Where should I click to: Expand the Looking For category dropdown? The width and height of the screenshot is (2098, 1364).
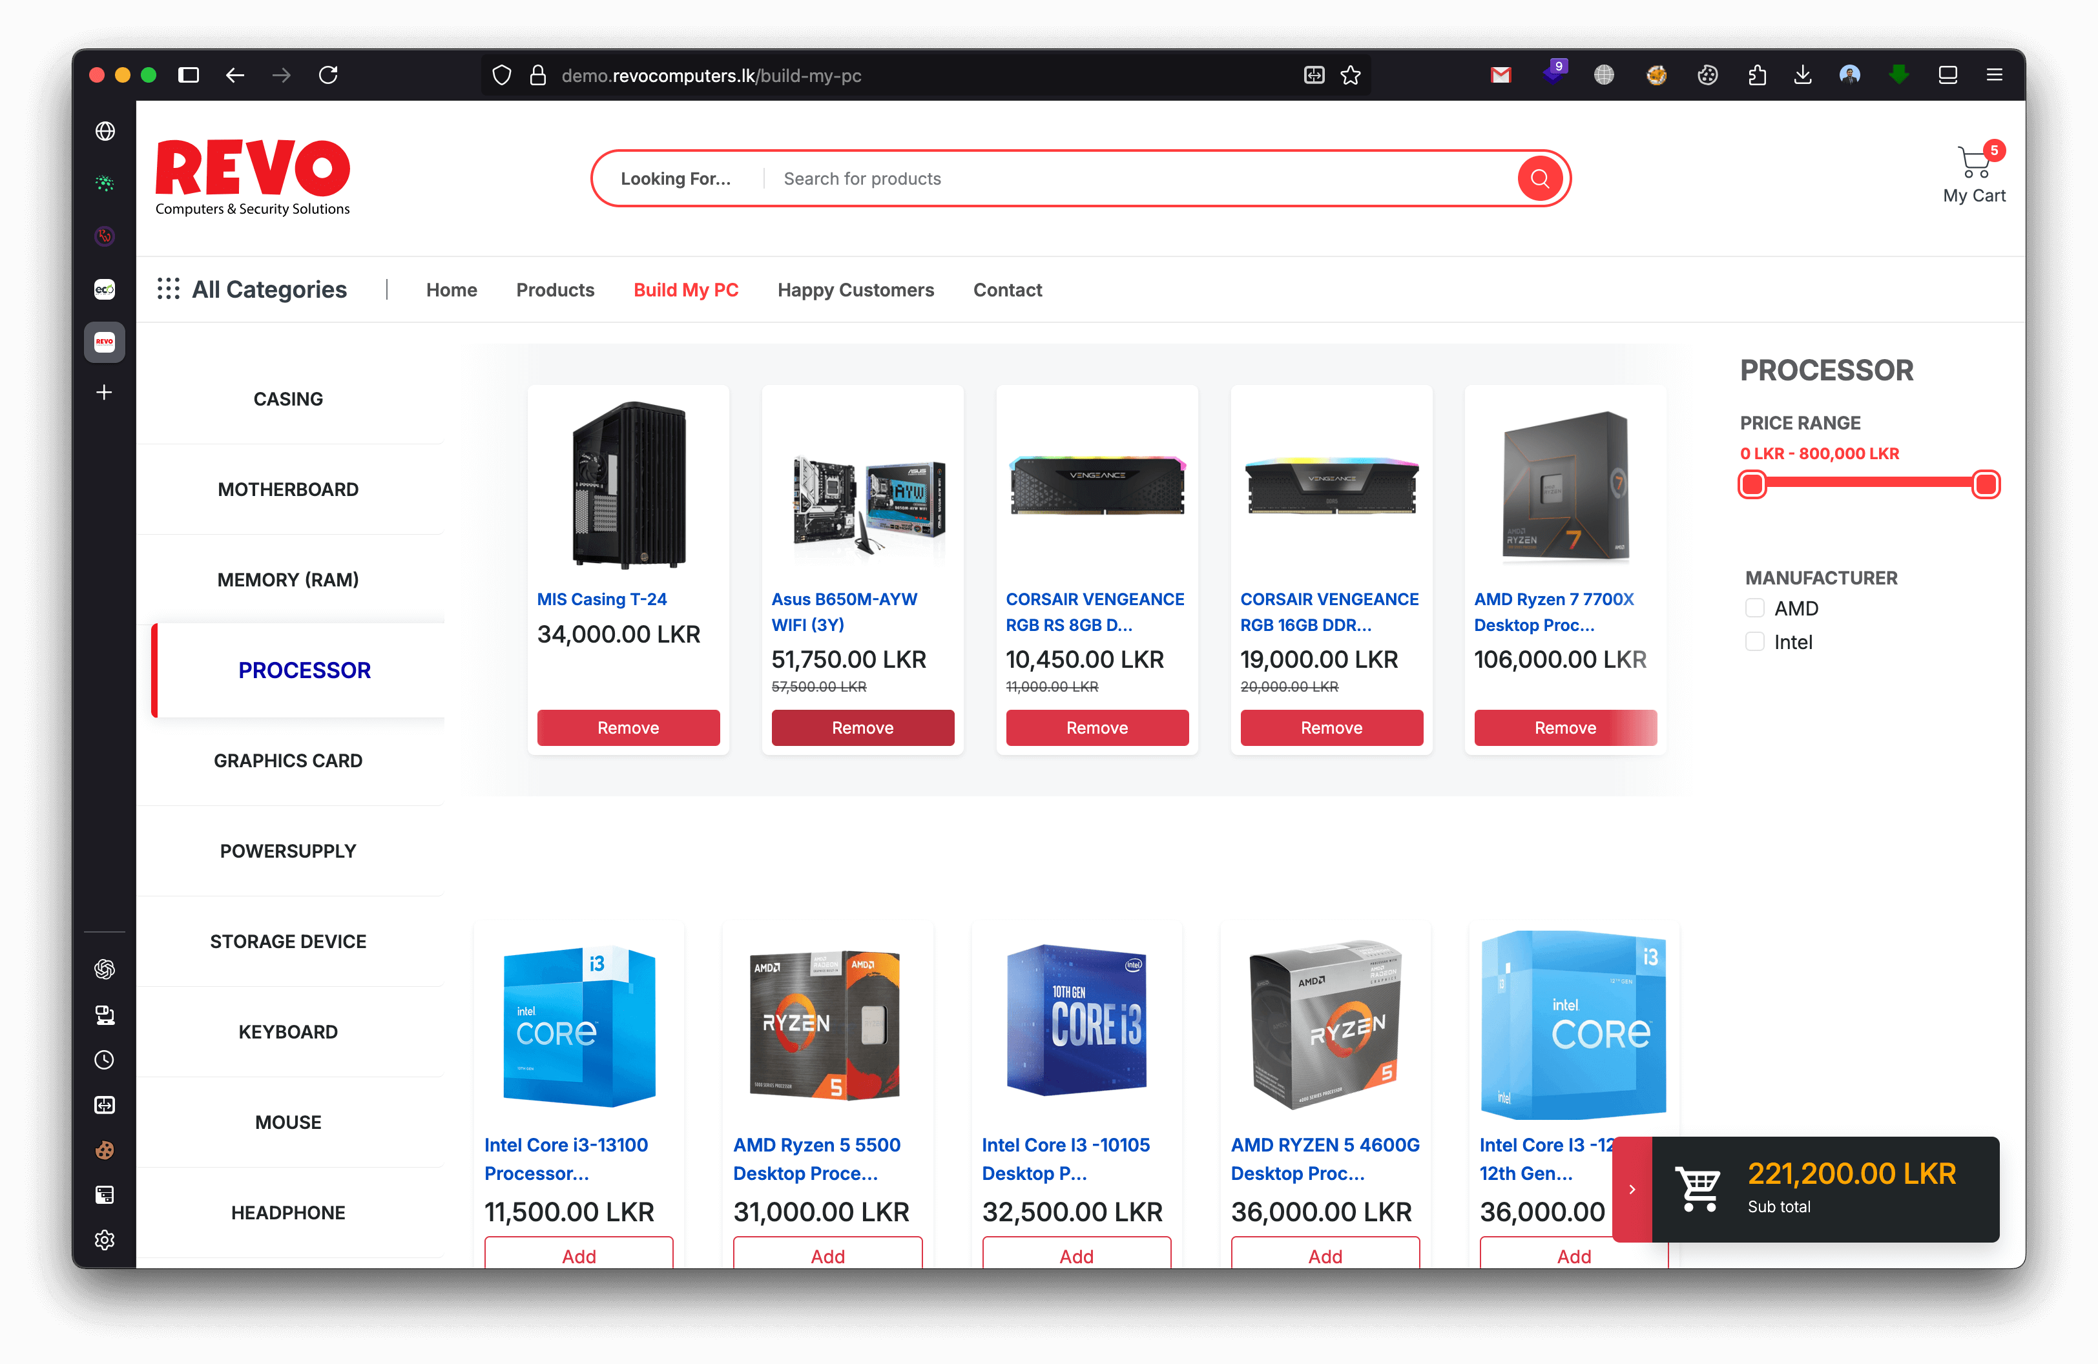point(676,179)
